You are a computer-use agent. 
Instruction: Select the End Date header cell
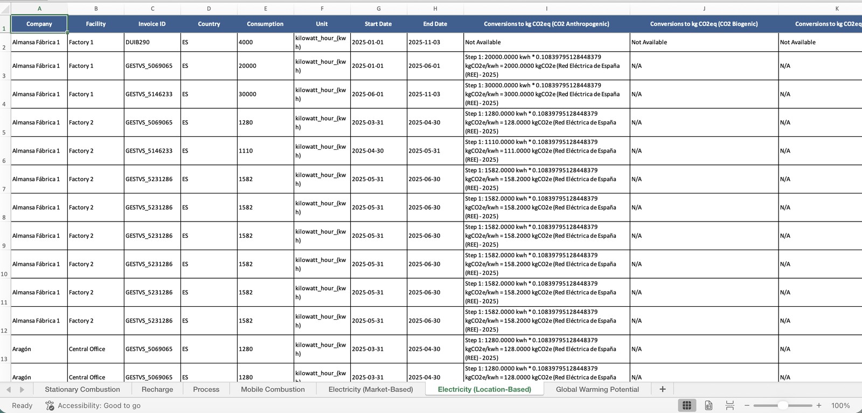435,24
